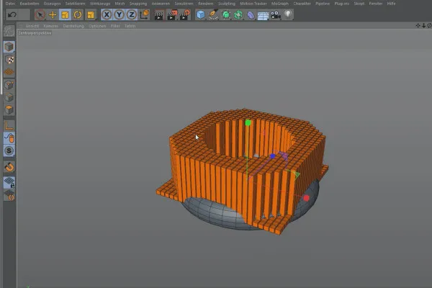This screenshot has height=288, width=432.
Task: Open the purple deformer objects icon
Action: (x=251, y=15)
